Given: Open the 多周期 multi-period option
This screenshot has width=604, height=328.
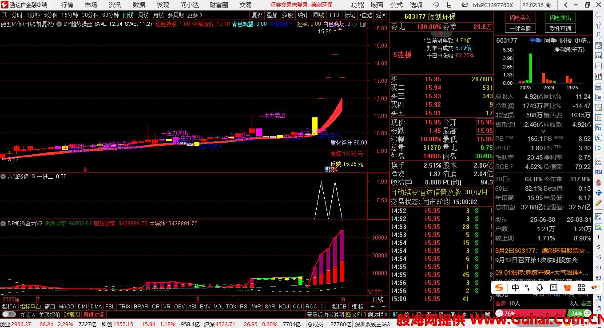Looking at the screenshot, I should coord(175,15).
